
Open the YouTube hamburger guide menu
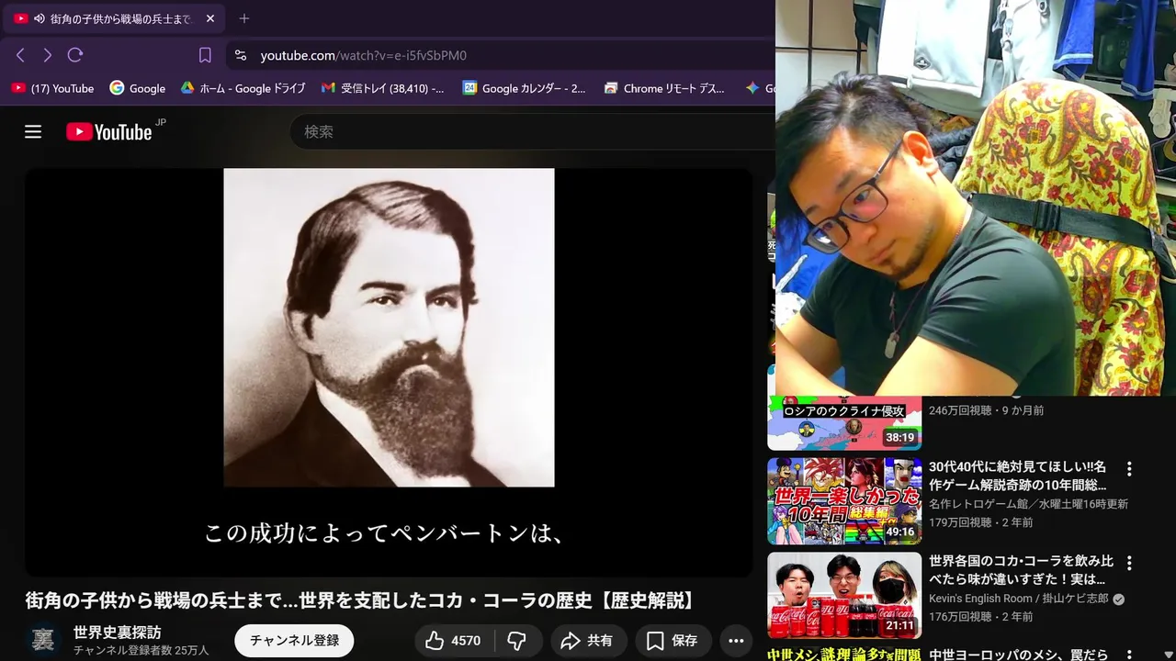33,132
